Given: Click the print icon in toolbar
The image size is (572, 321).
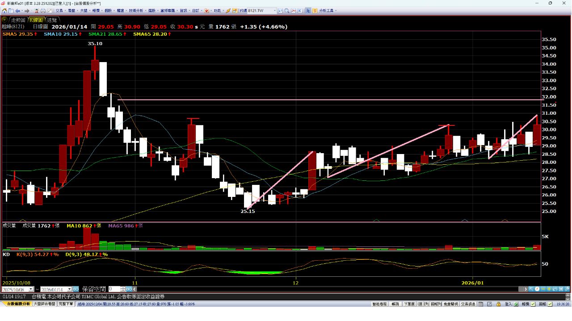Looking at the screenshot, I should pyautogui.click(x=43, y=10).
